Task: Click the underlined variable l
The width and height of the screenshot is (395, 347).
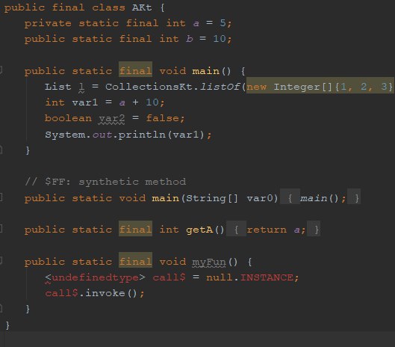Action: [81, 87]
